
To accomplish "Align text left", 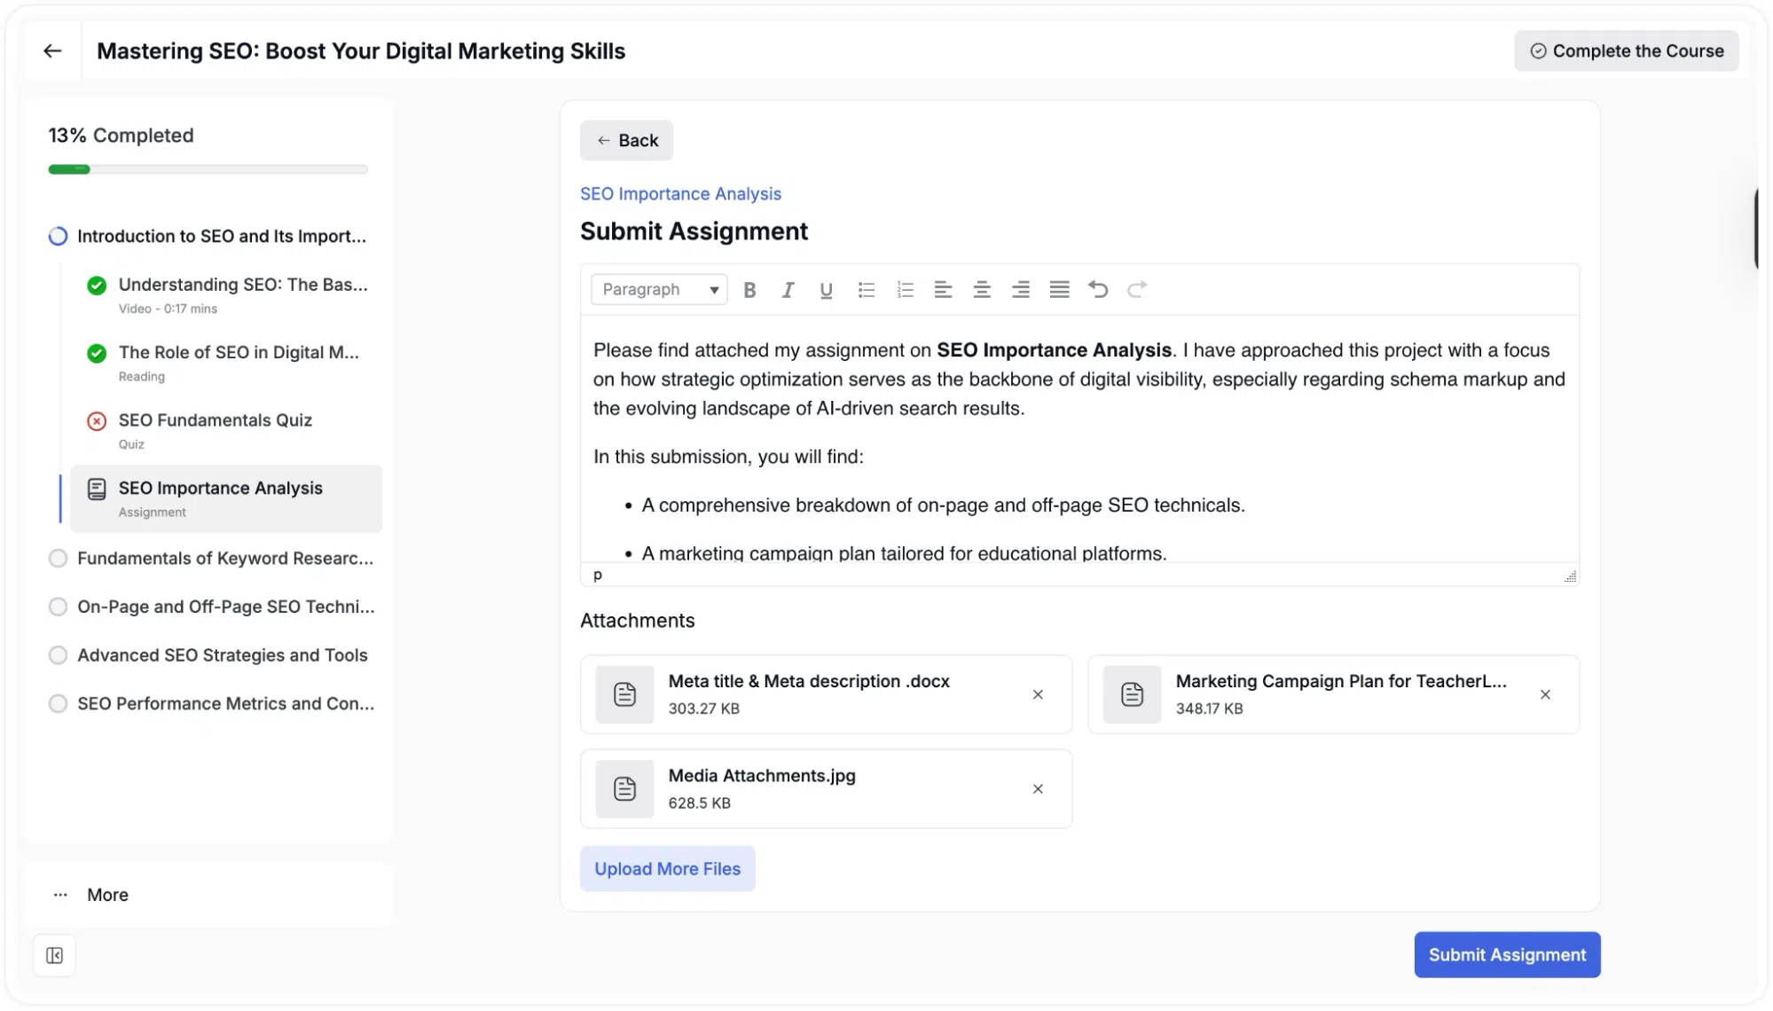I will (x=943, y=290).
